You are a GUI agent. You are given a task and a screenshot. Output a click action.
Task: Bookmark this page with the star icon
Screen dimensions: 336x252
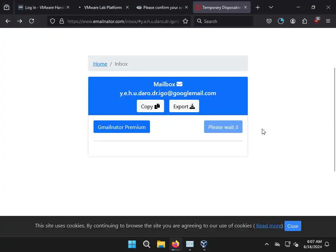(x=185, y=21)
